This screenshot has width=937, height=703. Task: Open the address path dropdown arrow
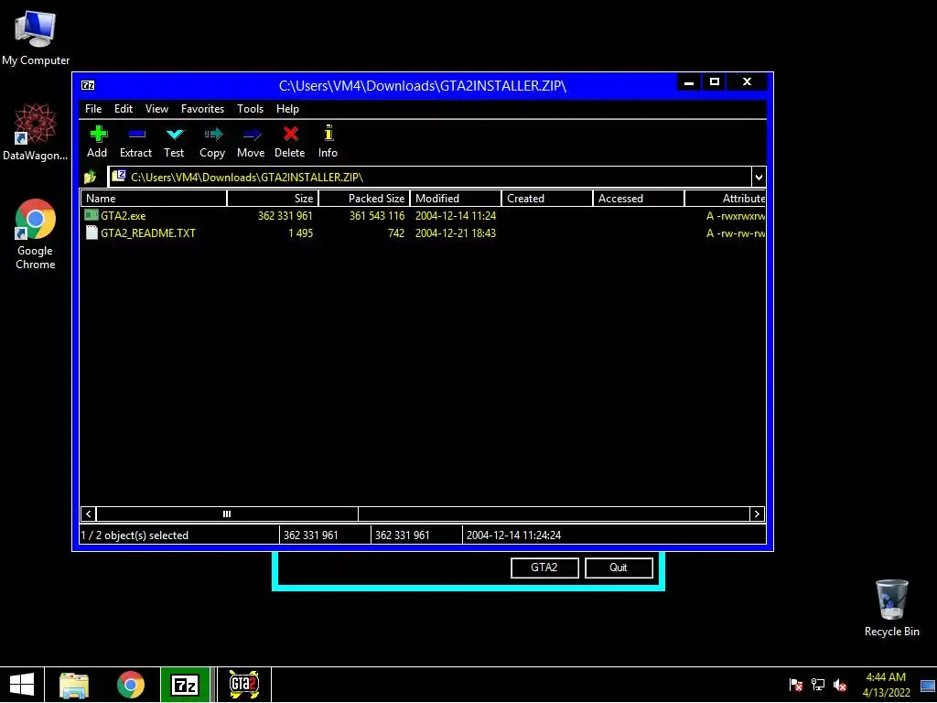pyautogui.click(x=759, y=177)
